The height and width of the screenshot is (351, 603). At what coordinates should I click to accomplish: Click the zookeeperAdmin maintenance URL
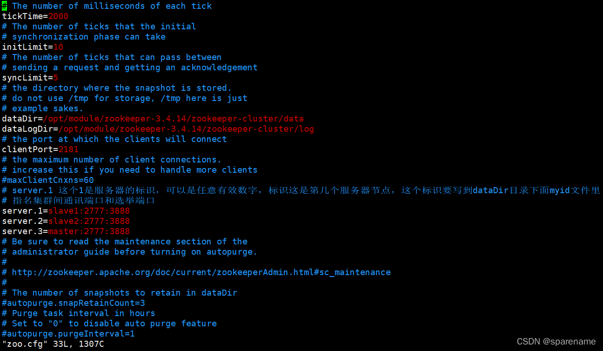click(x=201, y=272)
